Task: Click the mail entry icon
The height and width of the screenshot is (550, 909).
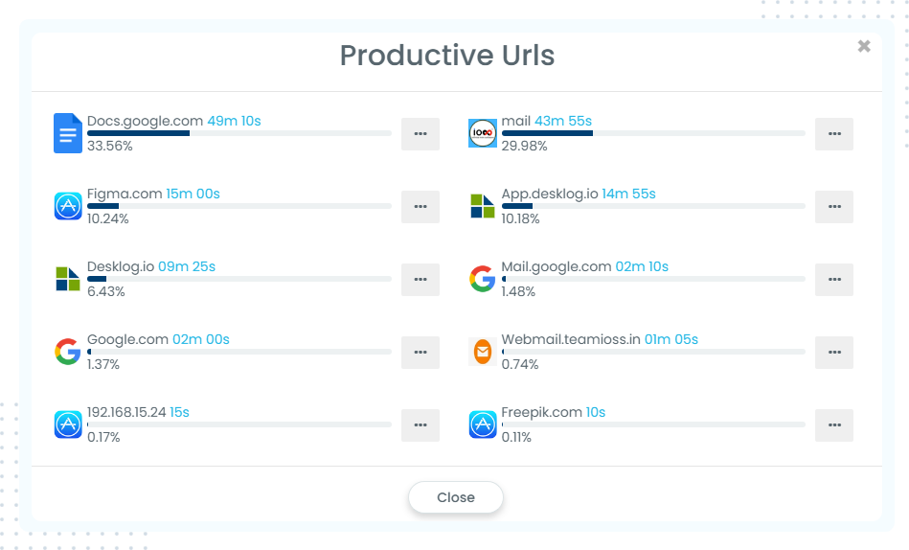Action: 483,133
